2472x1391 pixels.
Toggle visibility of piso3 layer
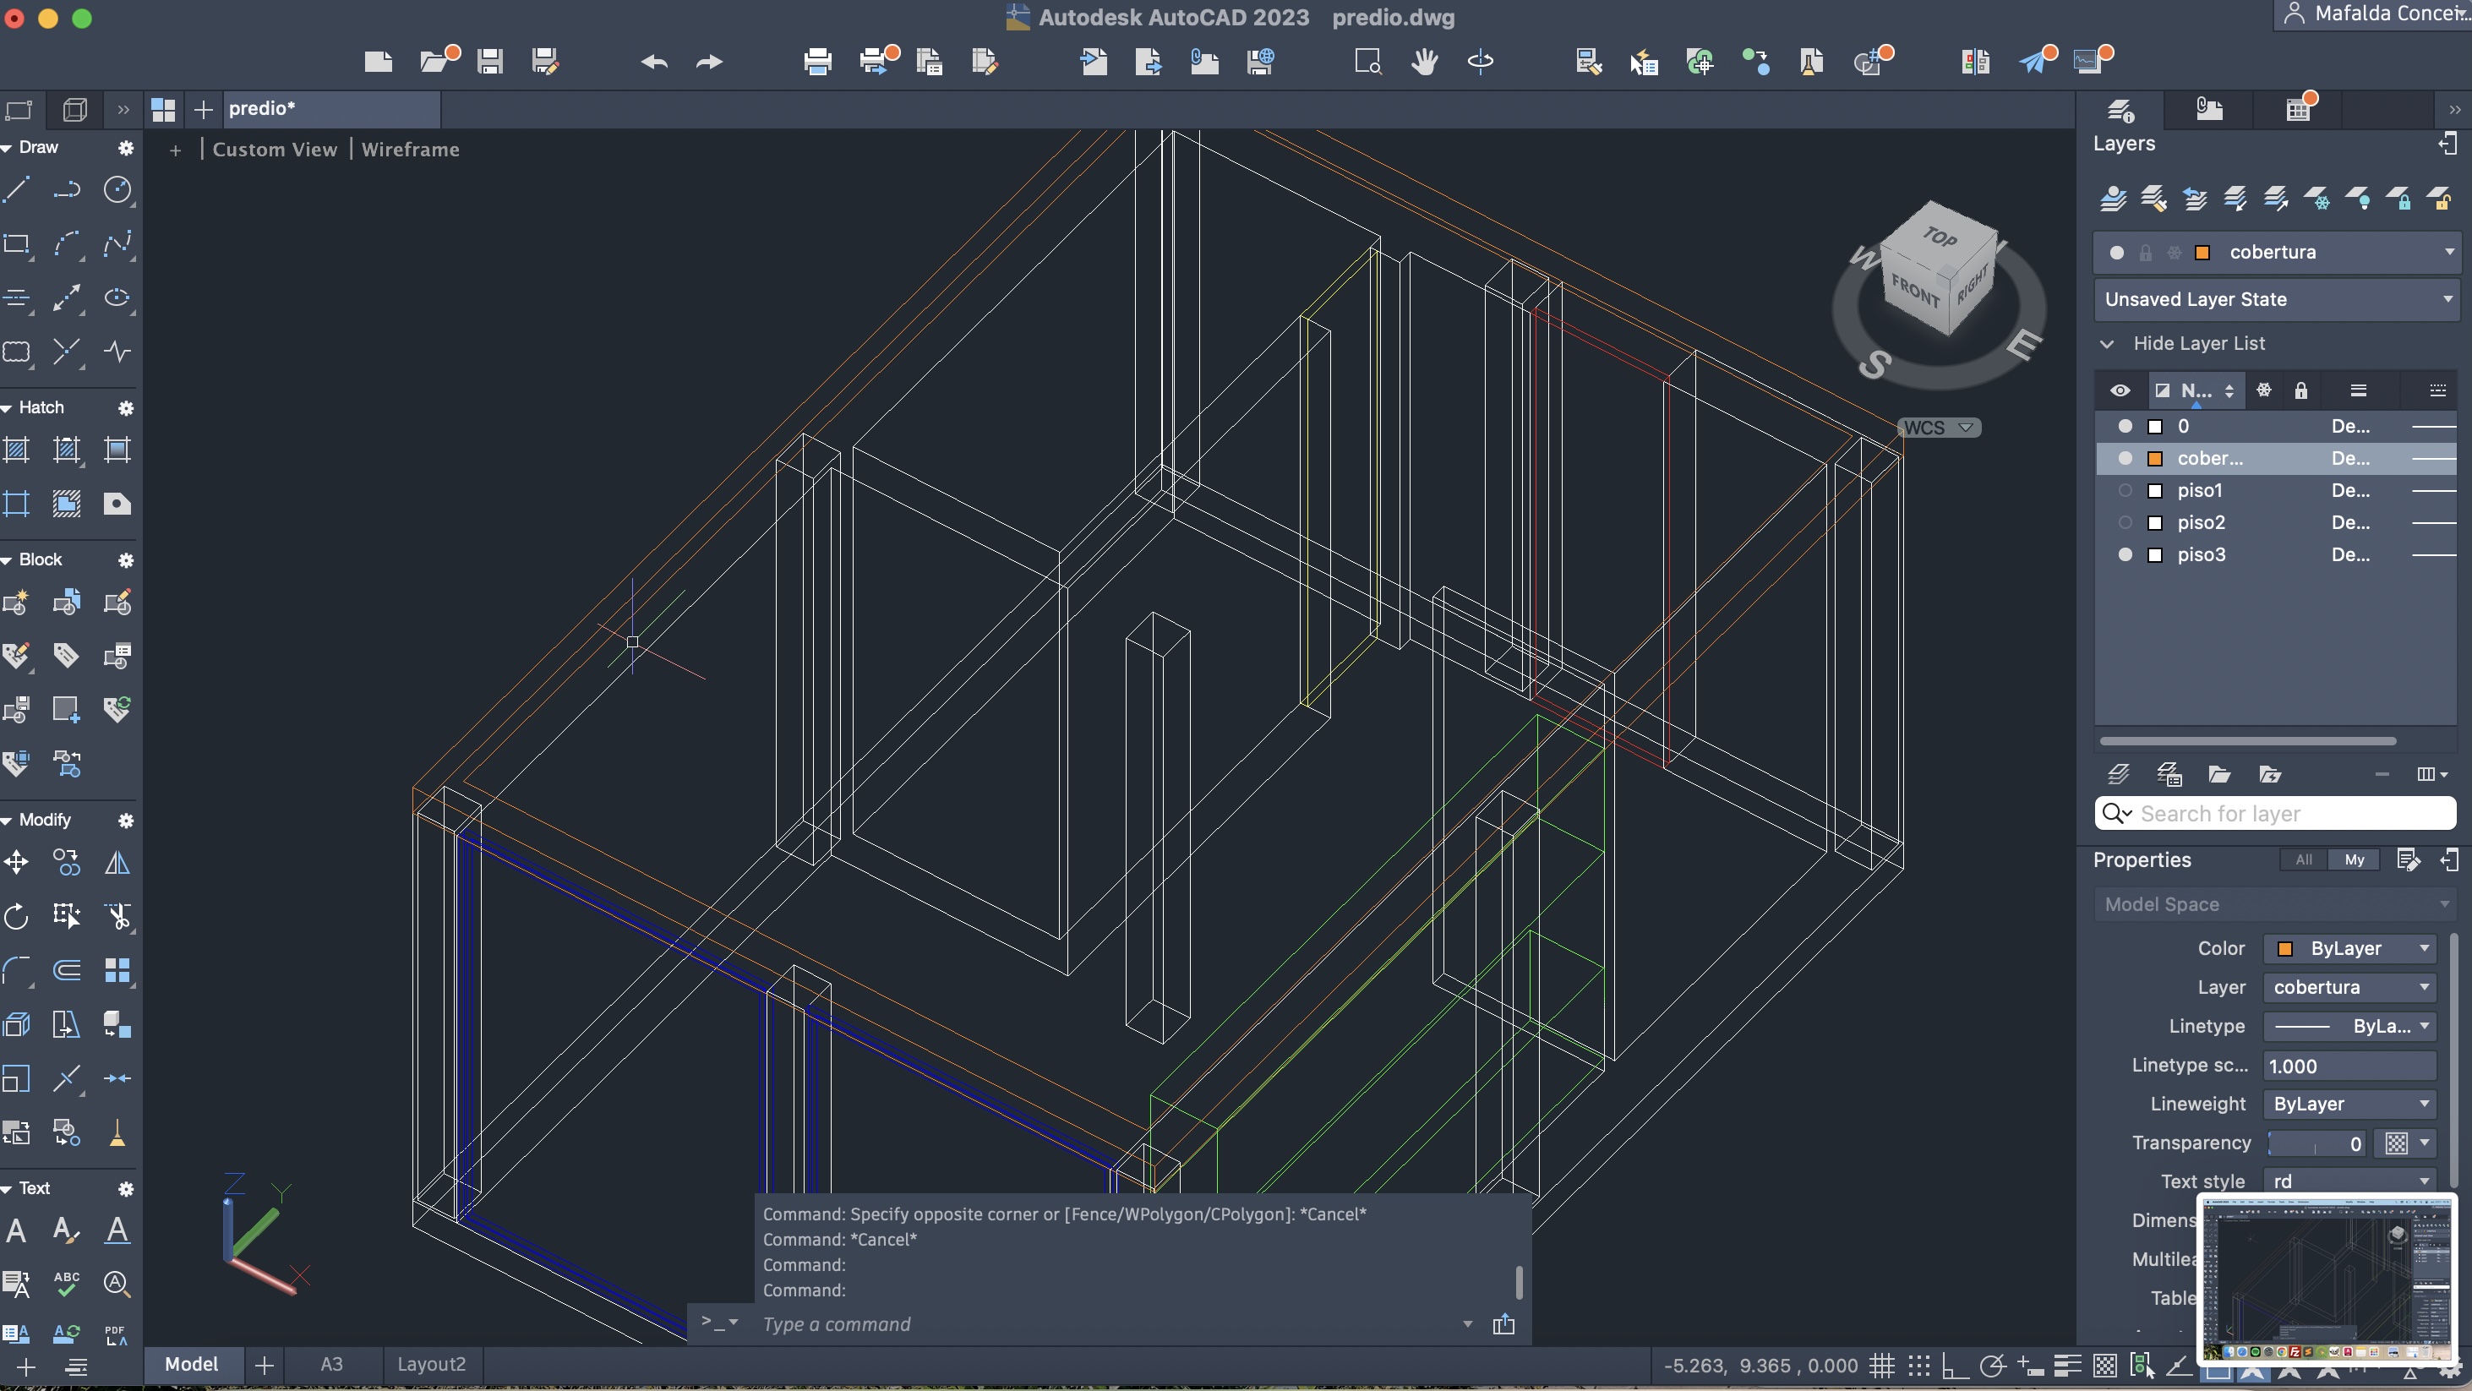[2125, 554]
